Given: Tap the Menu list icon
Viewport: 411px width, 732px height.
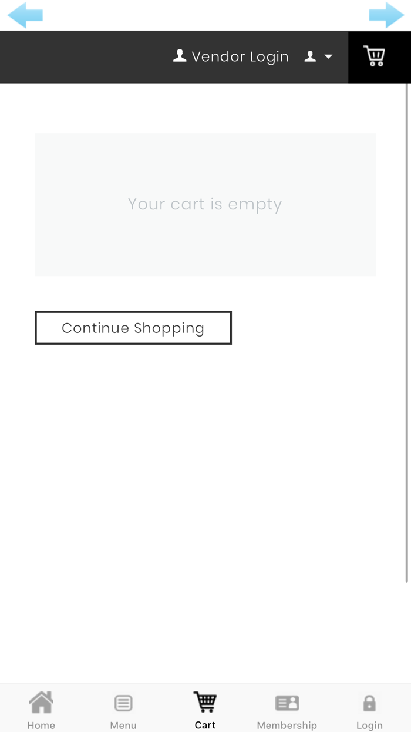Looking at the screenshot, I should 123,703.
